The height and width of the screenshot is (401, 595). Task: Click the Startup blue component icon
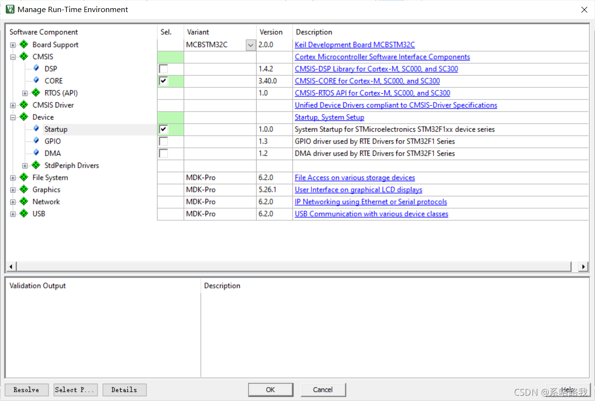[36, 129]
